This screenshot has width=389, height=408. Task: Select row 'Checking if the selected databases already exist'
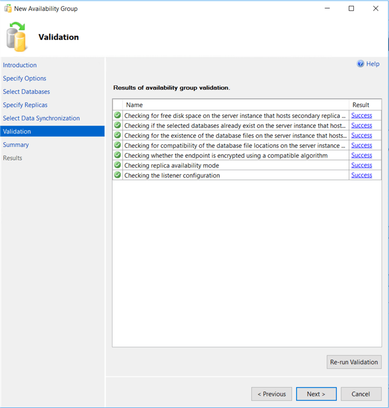[247, 125]
